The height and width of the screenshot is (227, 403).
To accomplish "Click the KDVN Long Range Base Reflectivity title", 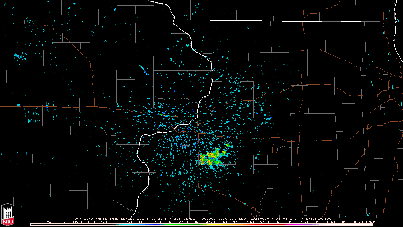I will 110,218.
